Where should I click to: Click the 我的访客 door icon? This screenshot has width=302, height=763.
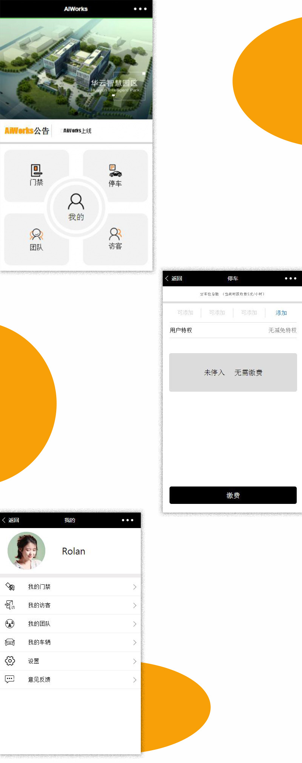[10, 605]
